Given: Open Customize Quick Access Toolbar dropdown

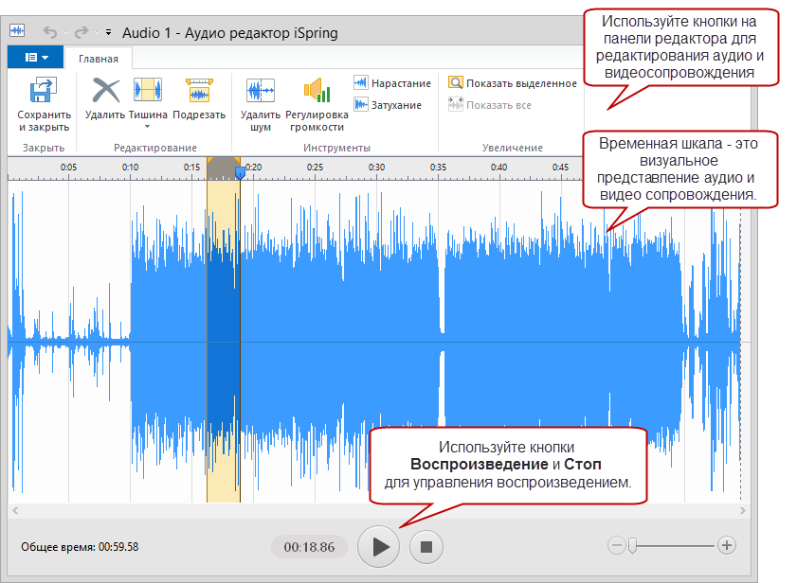Looking at the screenshot, I should click(x=108, y=32).
